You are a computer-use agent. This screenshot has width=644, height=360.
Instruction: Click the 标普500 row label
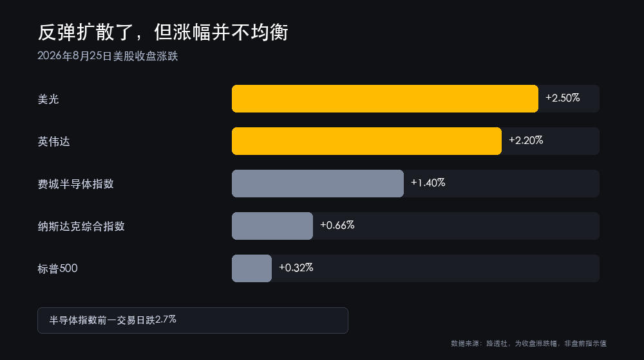tap(57, 269)
